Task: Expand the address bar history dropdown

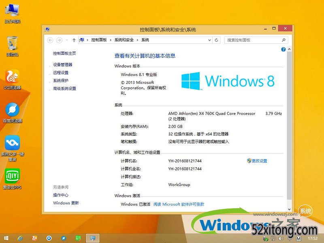Action: click(209, 40)
